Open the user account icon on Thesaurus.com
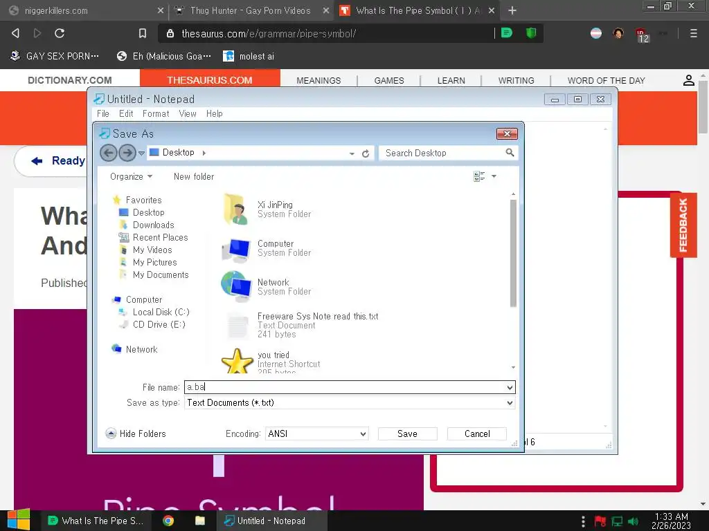 tap(688, 80)
